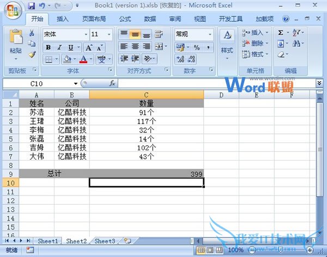Image resolution: width=327 pixels, height=257 pixels.
Task: Apply accounting number format
Action: pyautogui.click(x=180, y=47)
